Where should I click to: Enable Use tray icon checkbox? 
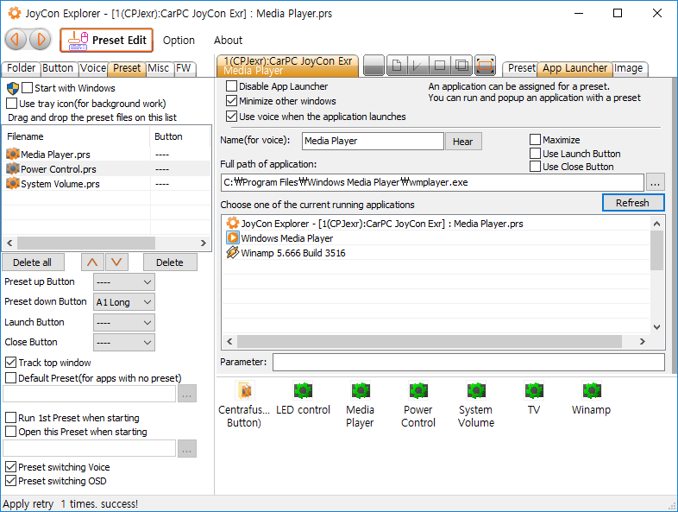point(12,104)
